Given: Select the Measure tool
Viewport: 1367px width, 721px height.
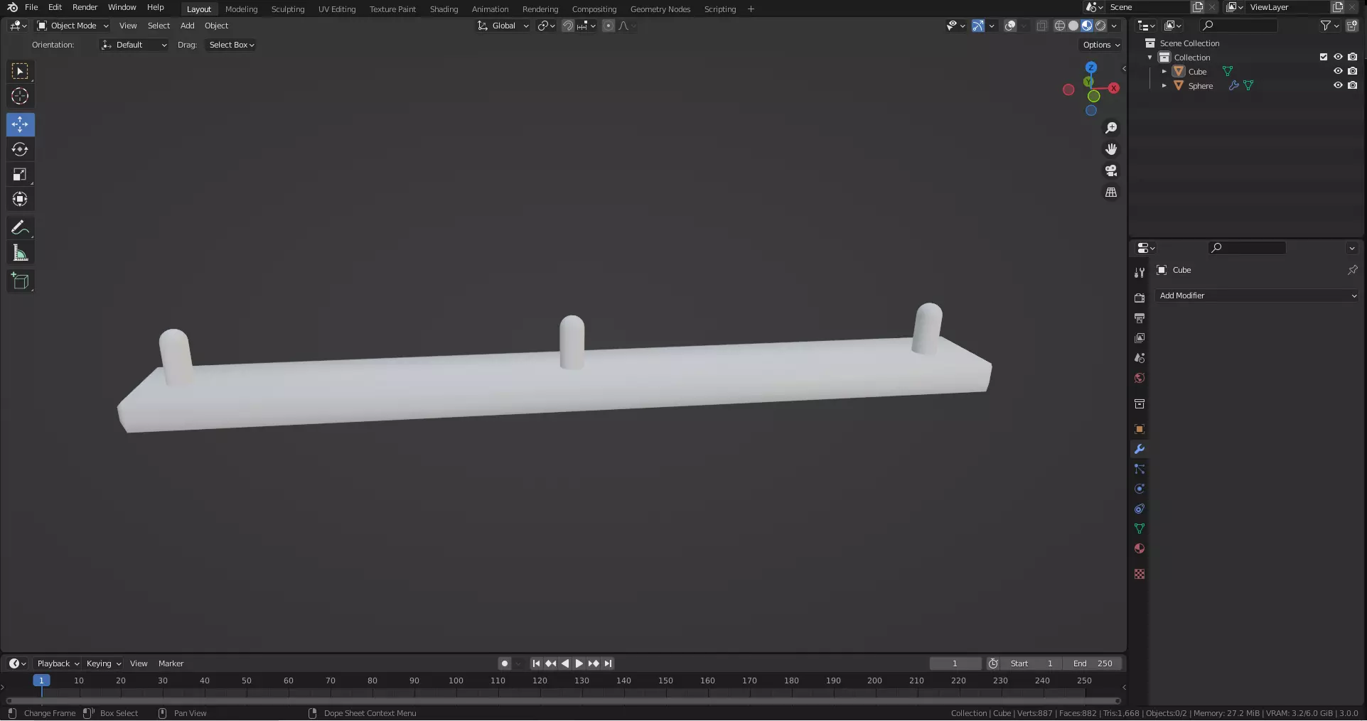Looking at the screenshot, I should pos(20,253).
